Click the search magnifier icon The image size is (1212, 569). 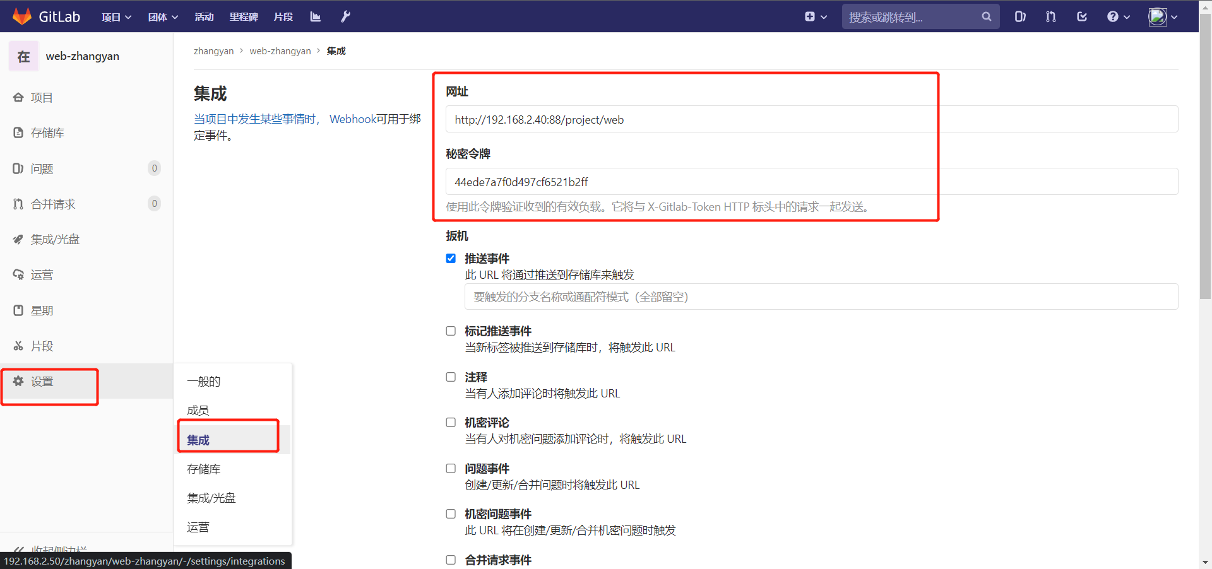(x=986, y=16)
